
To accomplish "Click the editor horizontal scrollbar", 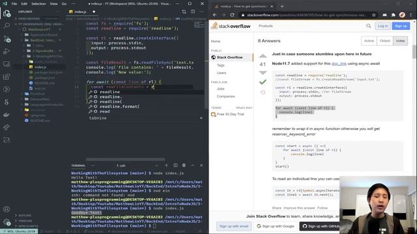I will [x=125, y=159].
